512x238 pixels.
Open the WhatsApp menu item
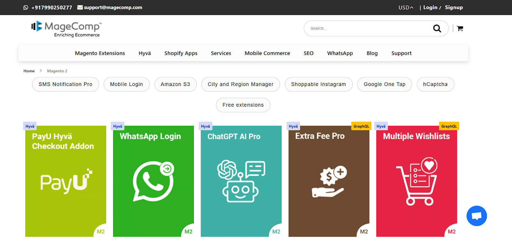[x=340, y=53]
